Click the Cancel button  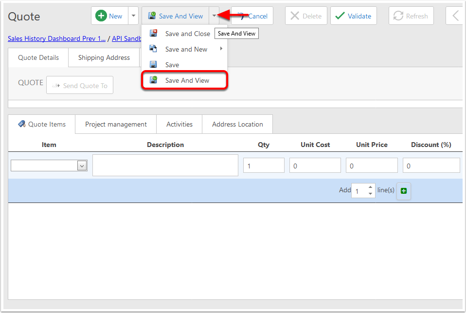(252, 16)
